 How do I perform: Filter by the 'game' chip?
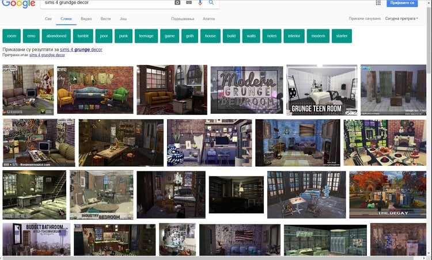[x=169, y=36]
